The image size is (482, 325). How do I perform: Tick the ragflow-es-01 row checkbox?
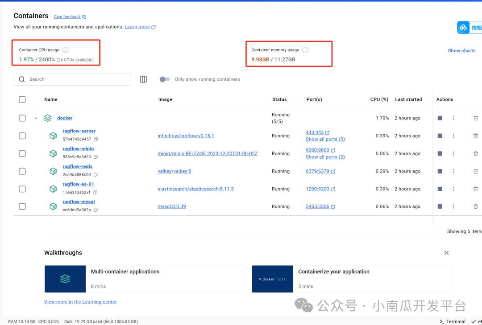coord(22,189)
